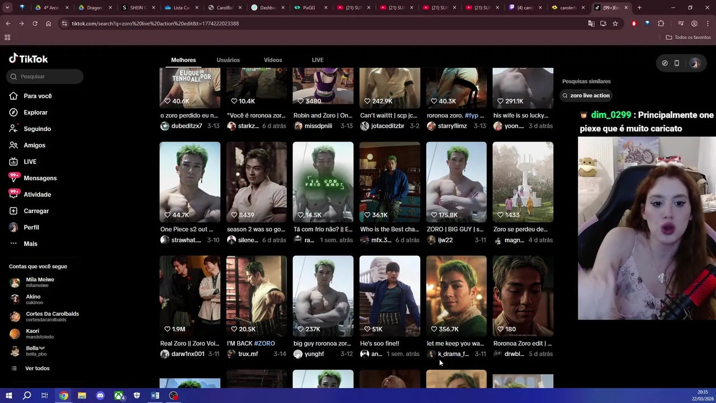The image size is (716, 403).
Task: Open Windows taskbar search
Action: (27, 396)
